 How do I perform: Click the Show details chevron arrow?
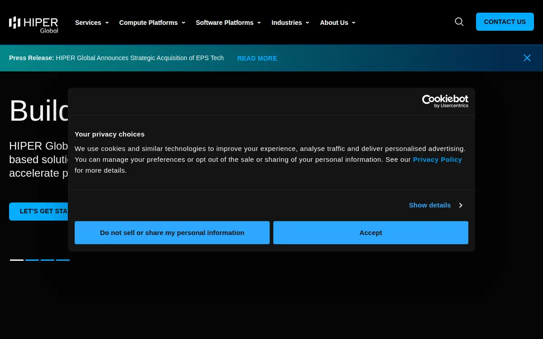tap(461, 205)
